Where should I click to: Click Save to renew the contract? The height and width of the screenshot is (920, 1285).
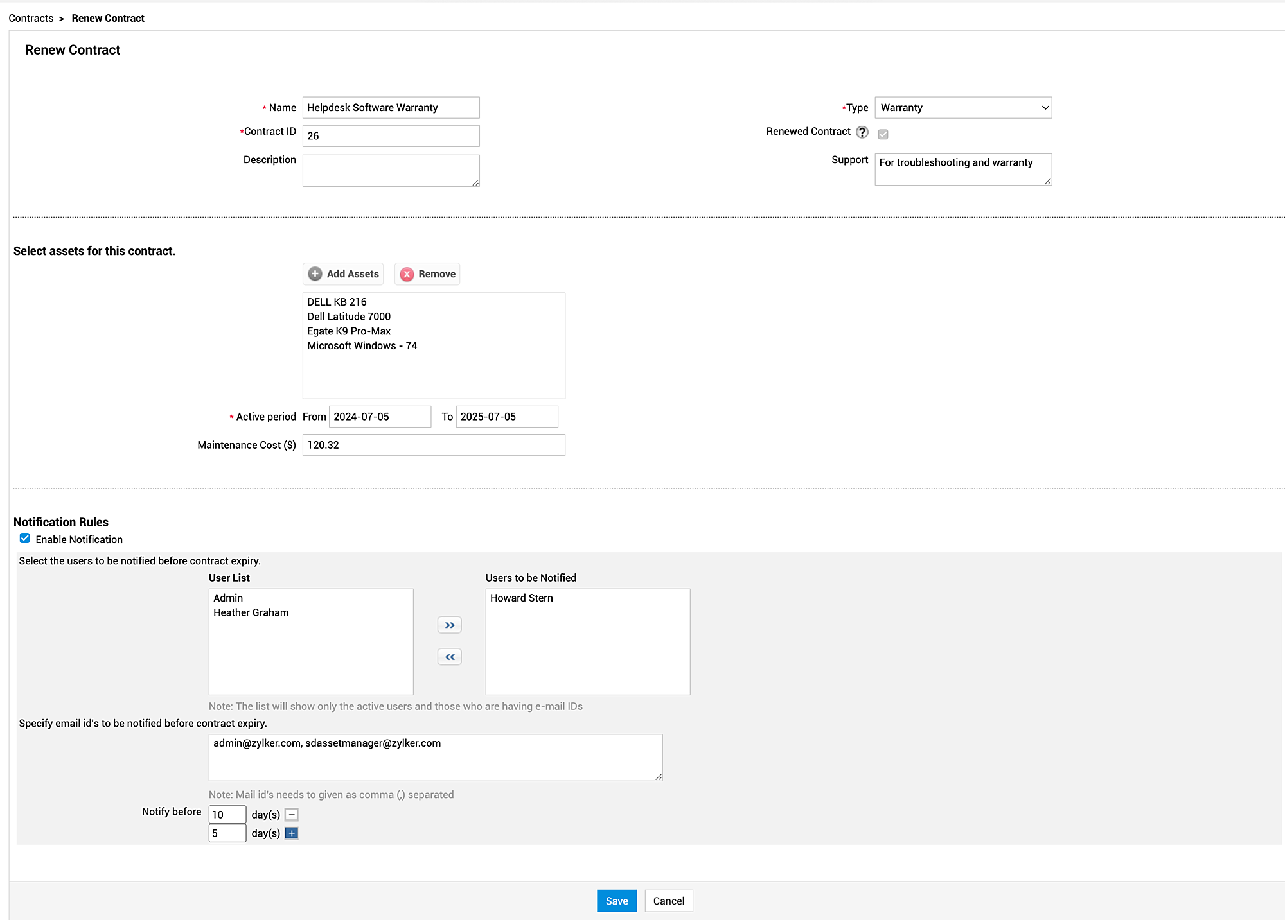616,901
